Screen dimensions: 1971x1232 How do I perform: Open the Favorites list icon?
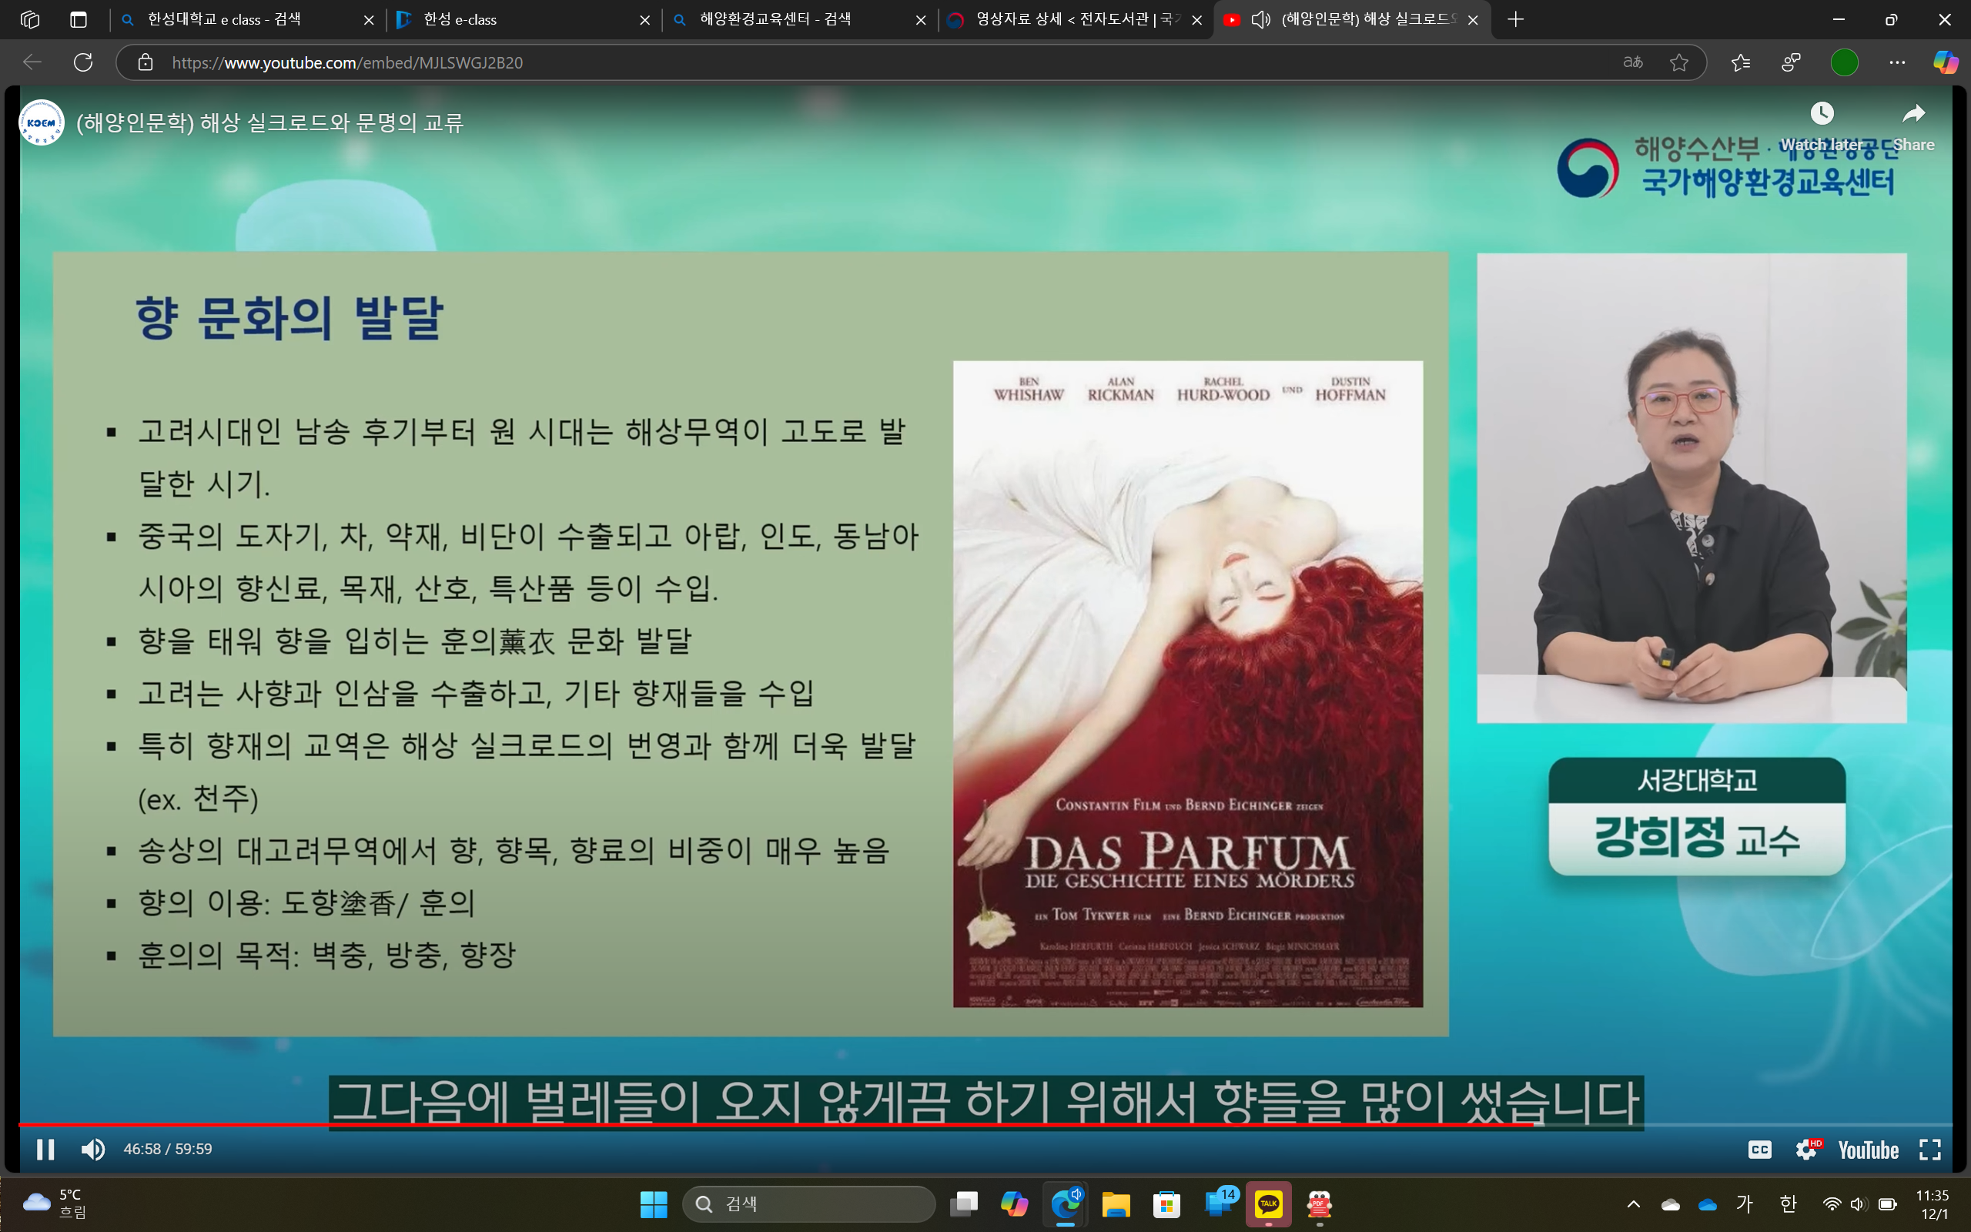coord(1741,62)
